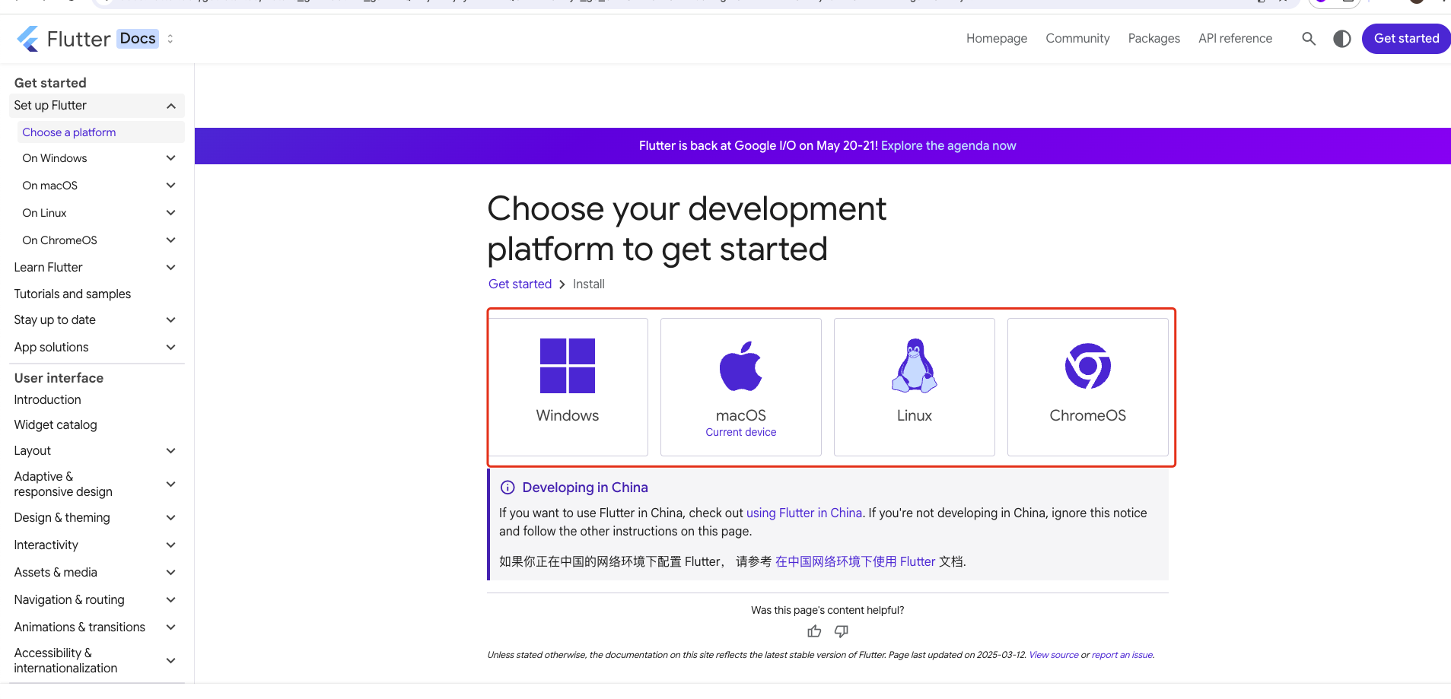Image resolution: width=1451 pixels, height=699 pixels.
Task: Expand Adaptive & responsive design section
Action: click(x=171, y=485)
